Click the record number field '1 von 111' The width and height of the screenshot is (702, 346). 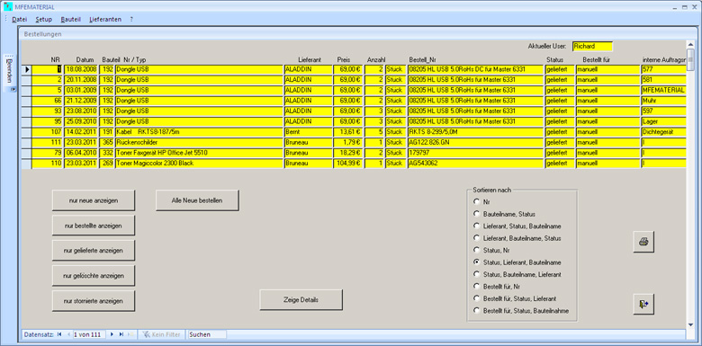click(89, 334)
